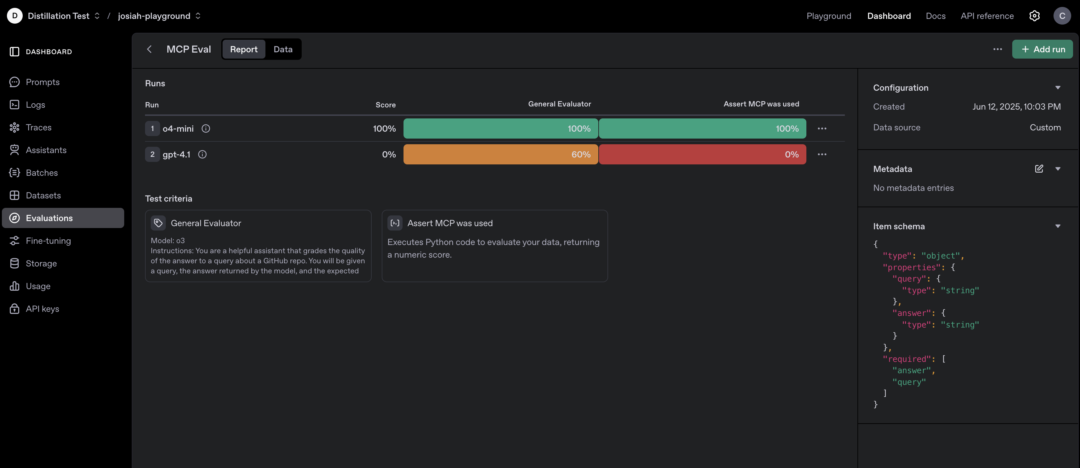The width and height of the screenshot is (1080, 468).
Task: View info about the o4-mini run
Action: pos(206,128)
